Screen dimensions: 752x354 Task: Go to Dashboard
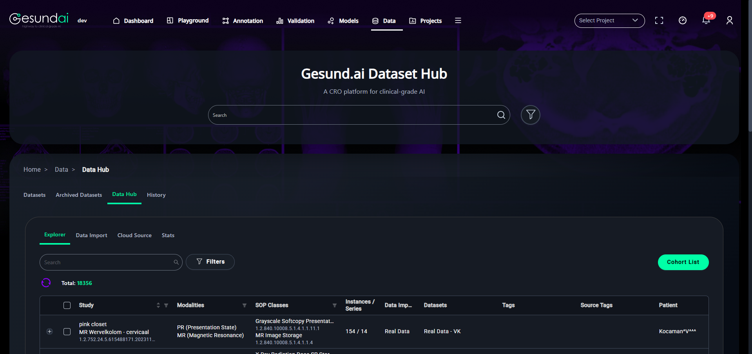coord(133,21)
